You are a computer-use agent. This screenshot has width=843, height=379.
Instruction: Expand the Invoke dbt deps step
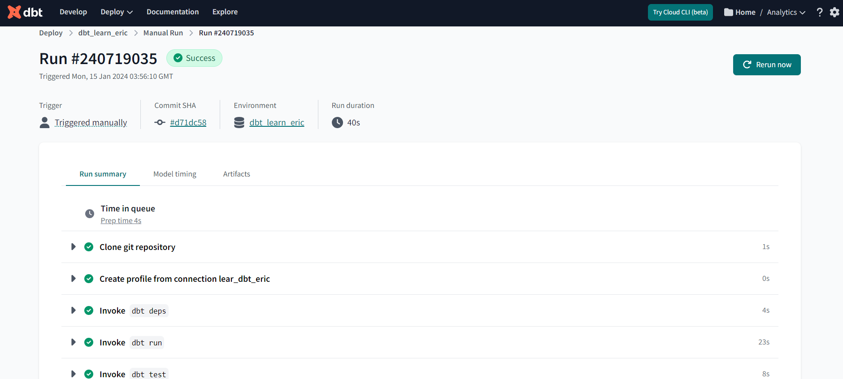tap(74, 310)
